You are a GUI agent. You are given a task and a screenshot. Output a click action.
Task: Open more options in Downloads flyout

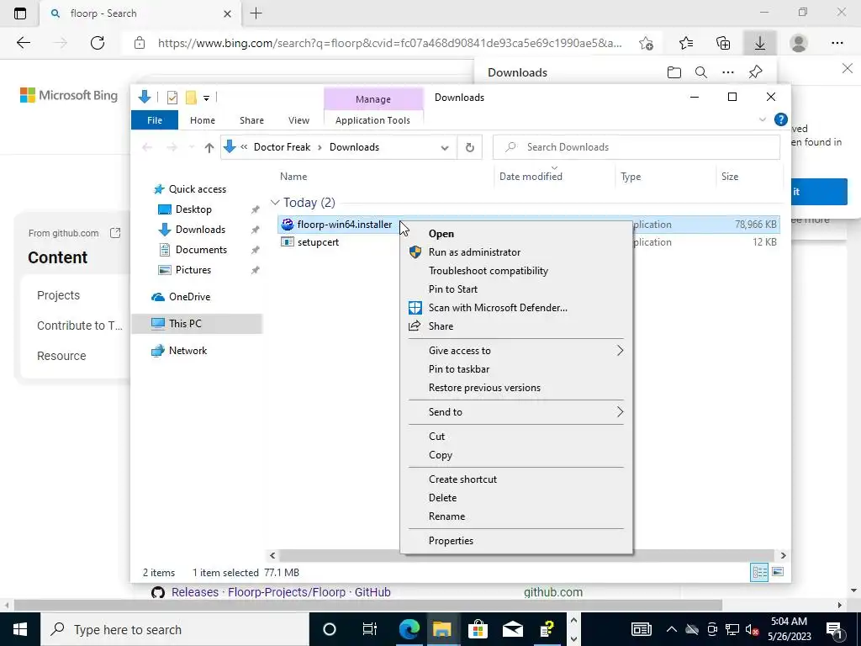(728, 72)
